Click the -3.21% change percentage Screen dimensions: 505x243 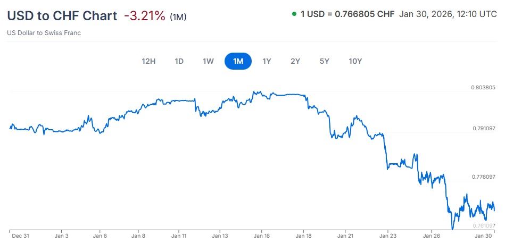[145, 15]
